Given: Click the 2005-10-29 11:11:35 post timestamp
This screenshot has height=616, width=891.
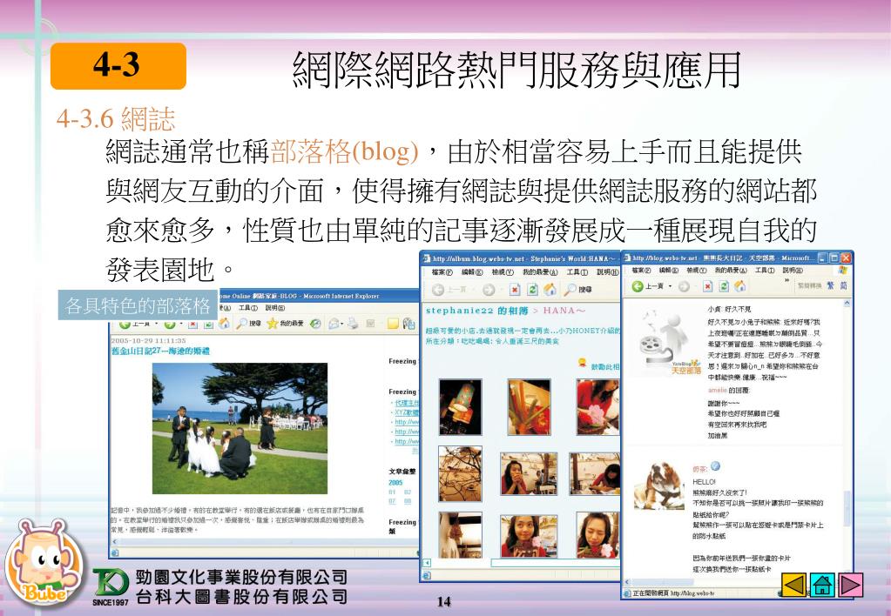Looking at the screenshot, I should coord(148,341).
